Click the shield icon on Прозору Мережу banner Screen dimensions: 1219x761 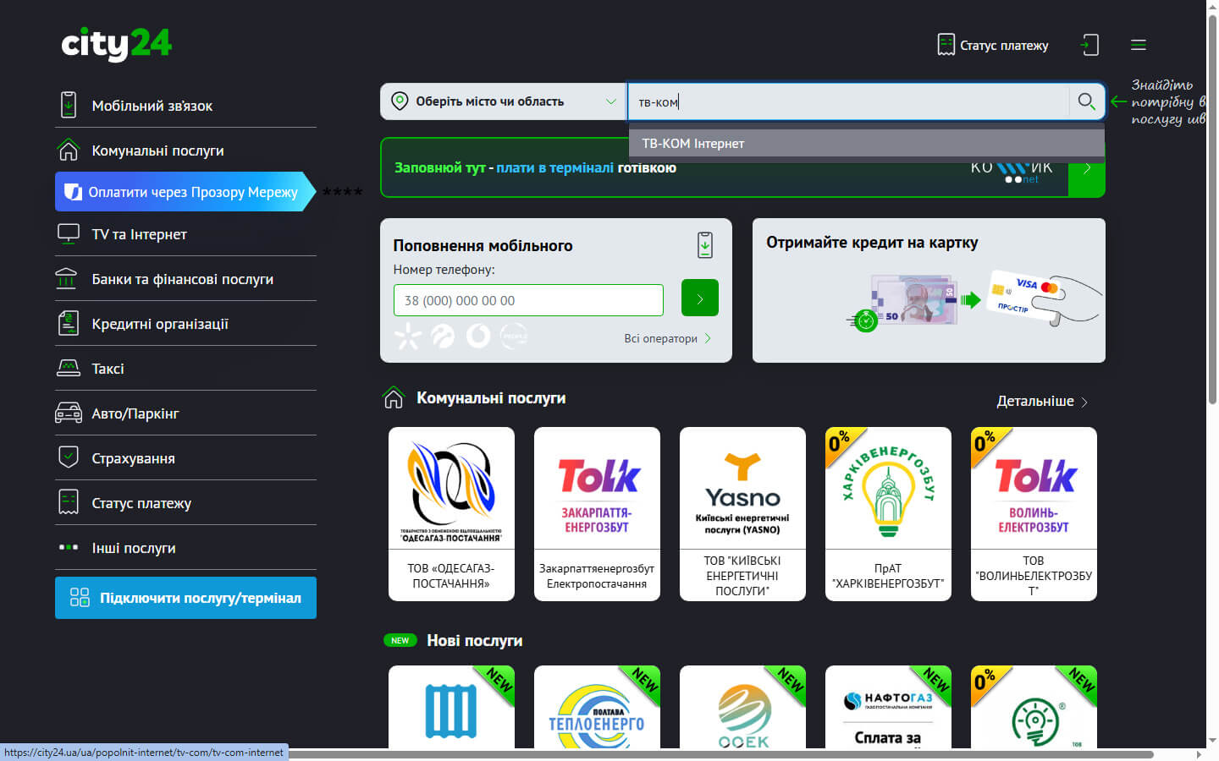click(74, 192)
